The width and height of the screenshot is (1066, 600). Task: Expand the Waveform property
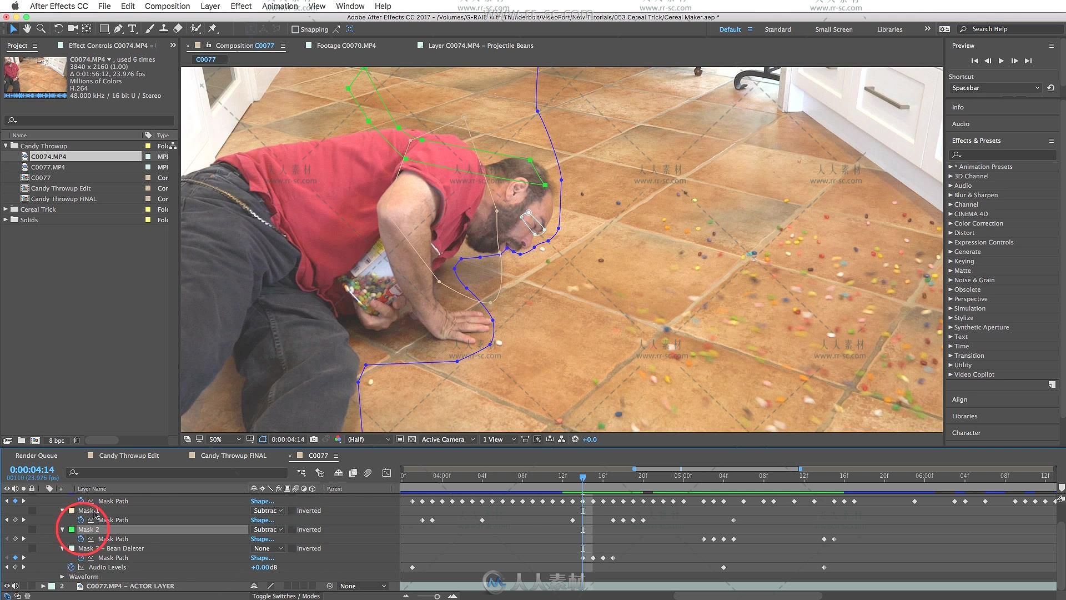(x=62, y=577)
